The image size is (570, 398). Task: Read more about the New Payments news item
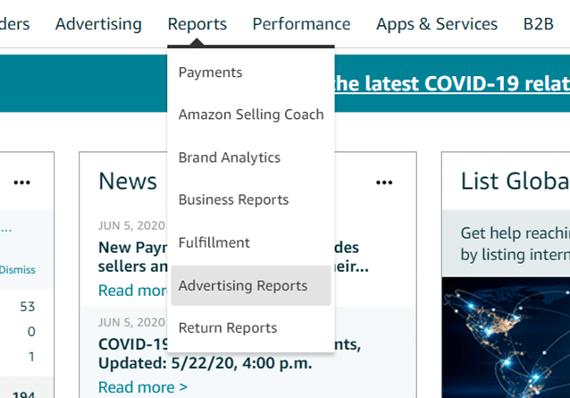[133, 291]
